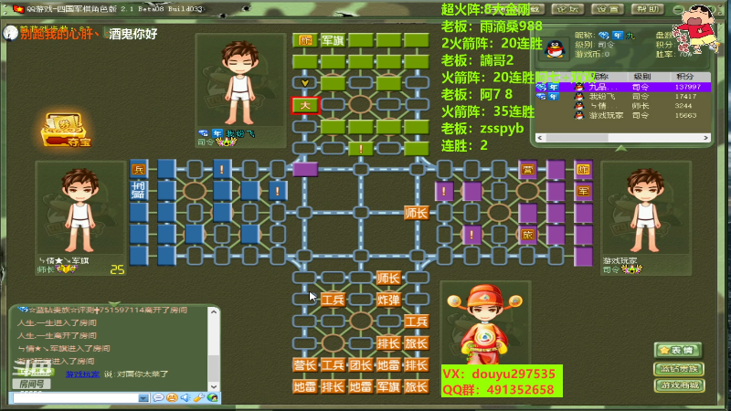Select the green piece marked with an exclamation
The image size is (731, 411).
[360, 149]
